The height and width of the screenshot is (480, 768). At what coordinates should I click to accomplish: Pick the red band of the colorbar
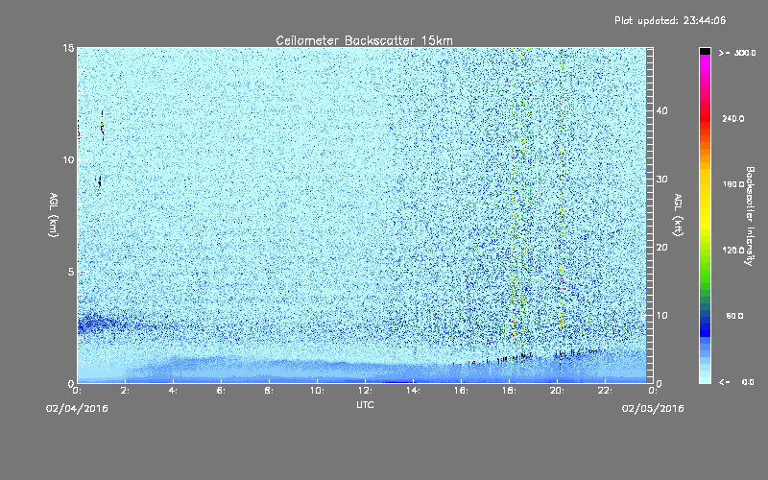pos(705,117)
